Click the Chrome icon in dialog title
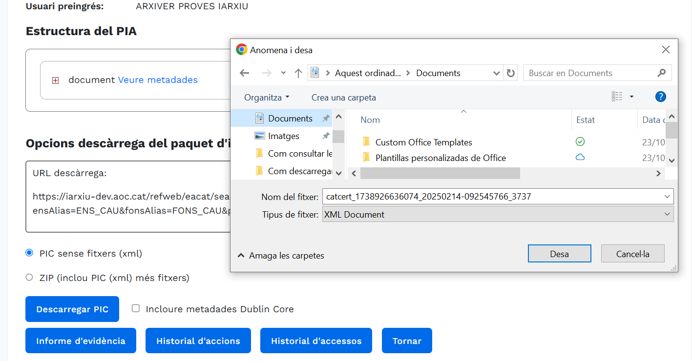 [241, 50]
